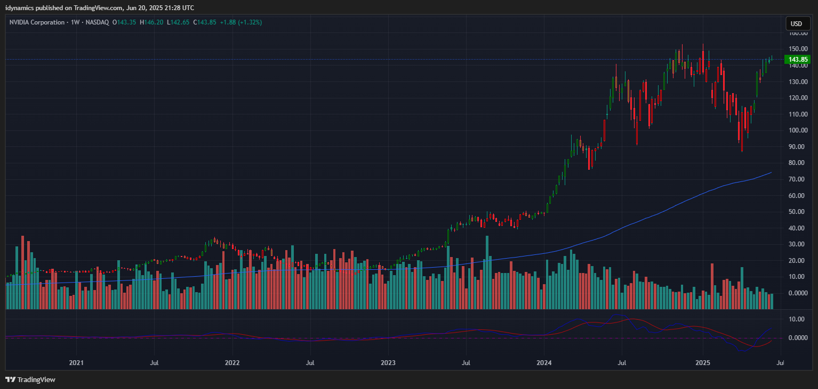
Task: Click the open value O143.35
Action: coord(124,22)
